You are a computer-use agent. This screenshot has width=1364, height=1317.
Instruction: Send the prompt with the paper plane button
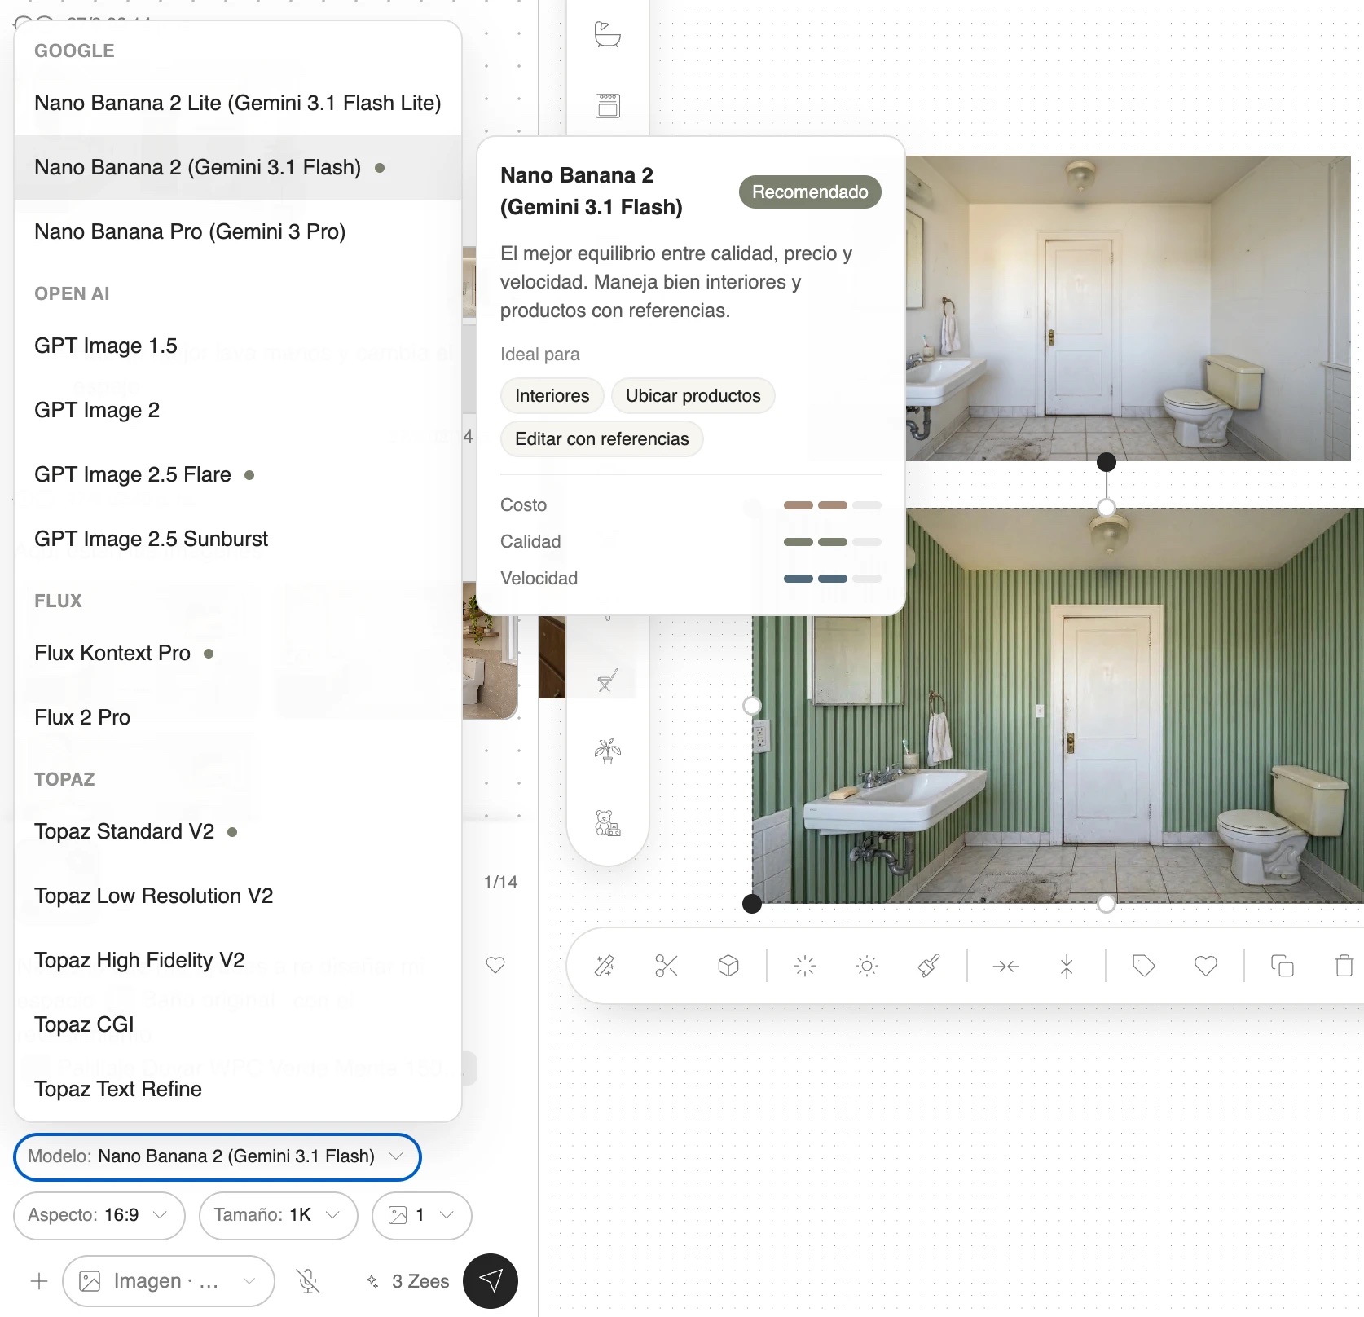click(x=491, y=1280)
